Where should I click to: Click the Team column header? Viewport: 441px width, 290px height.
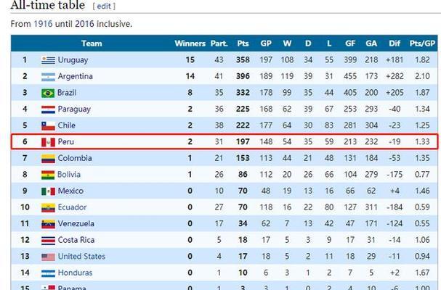[x=92, y=43]
